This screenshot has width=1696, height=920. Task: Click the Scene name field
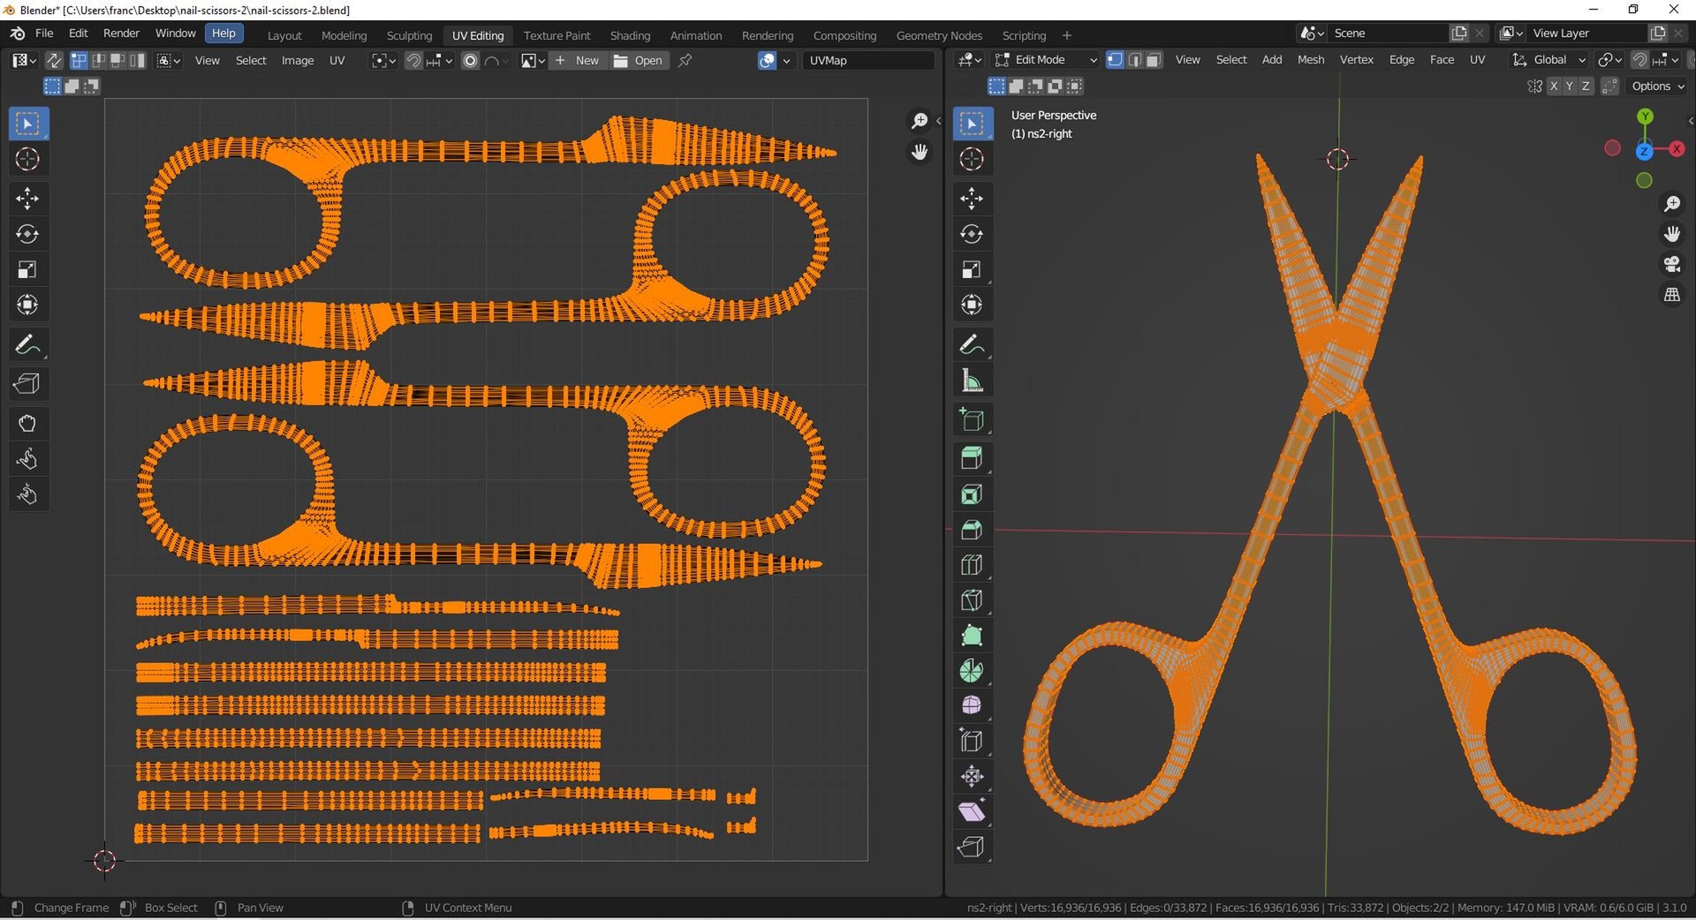(x=1387, y=33)
